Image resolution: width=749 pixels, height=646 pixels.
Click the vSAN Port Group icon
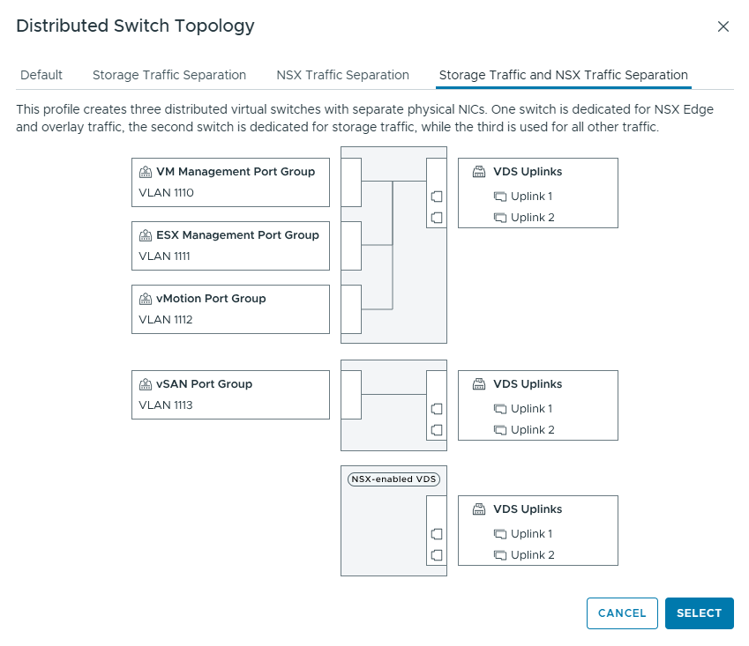click(x=146, y=384)
